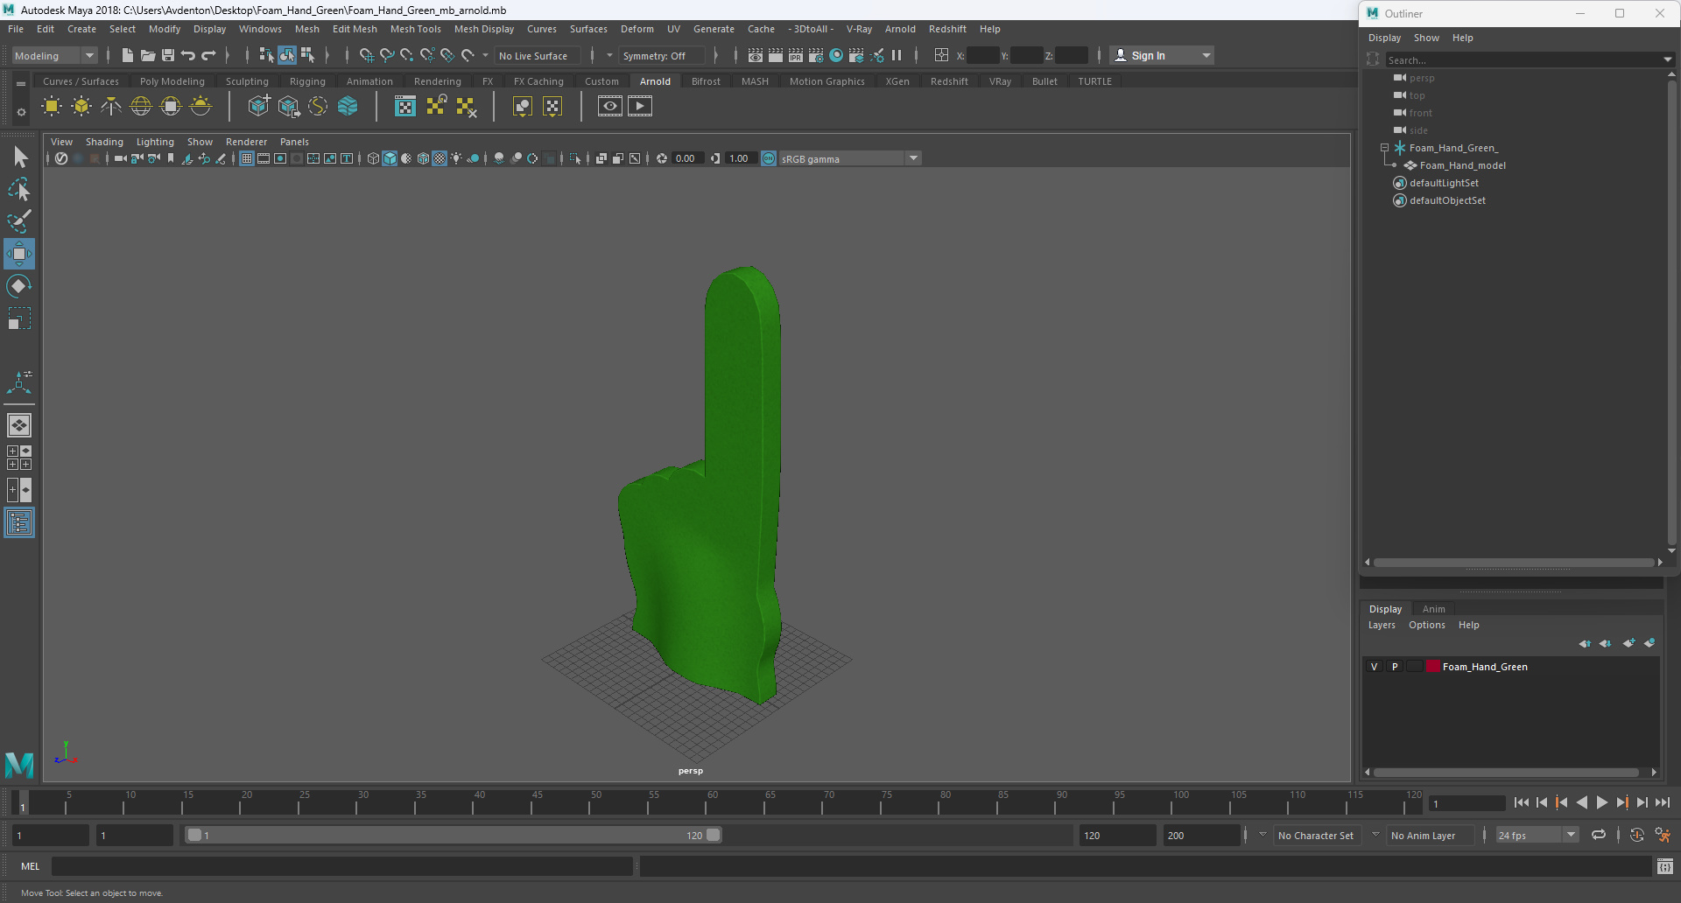Image resolution: width=1681 pixels, height=903 pixels.
Task: Toggle color management ON button
Action: pyautogui.click(x=769, y=158)
